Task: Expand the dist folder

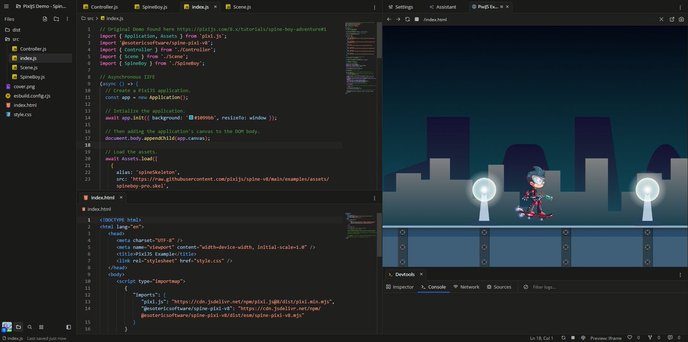Action: click(x=17, y=30)
